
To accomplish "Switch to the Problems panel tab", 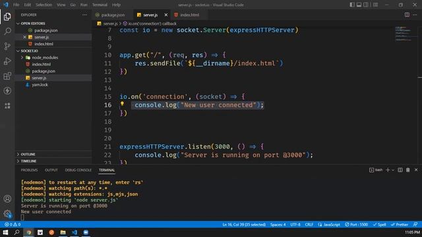I will tap(29, 170).
